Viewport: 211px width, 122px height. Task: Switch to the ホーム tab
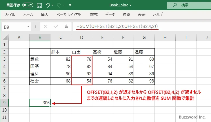[28, 15]
